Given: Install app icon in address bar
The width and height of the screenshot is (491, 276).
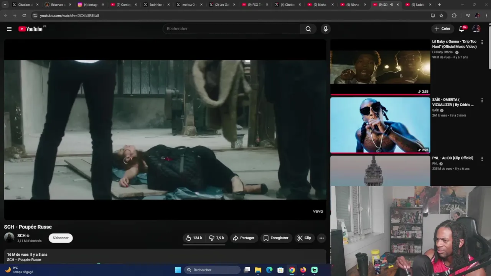Looking at the screenshot, I should coord(433,15).
